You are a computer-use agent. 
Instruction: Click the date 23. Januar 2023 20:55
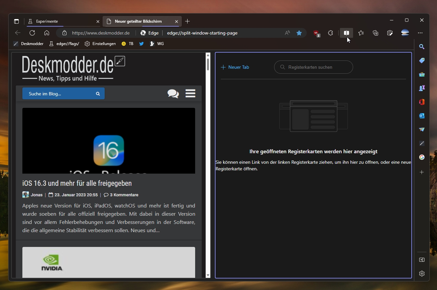[x=76, y=195]
